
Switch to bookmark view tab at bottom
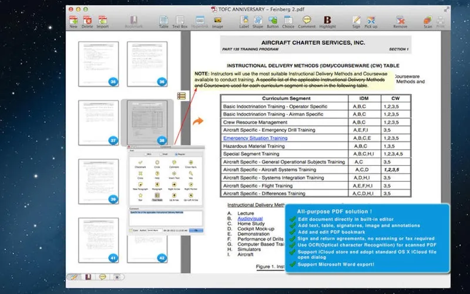pyautogui.click(x=88, y=276)
